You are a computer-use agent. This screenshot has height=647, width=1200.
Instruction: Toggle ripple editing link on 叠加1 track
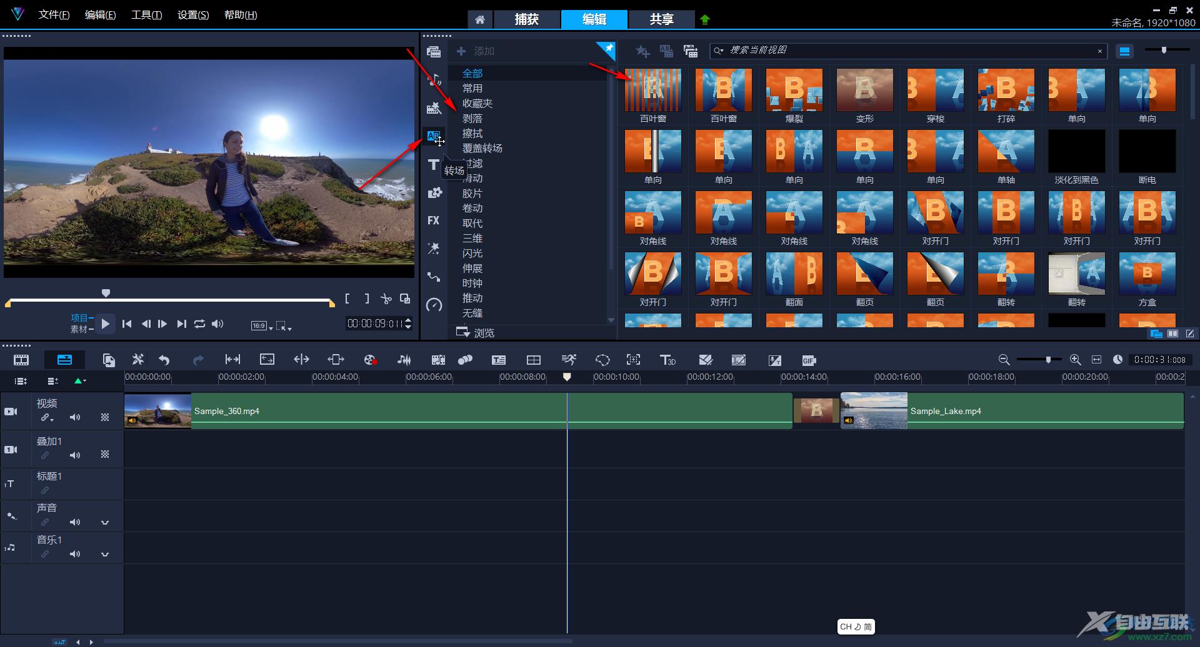(x=45, y=455)
